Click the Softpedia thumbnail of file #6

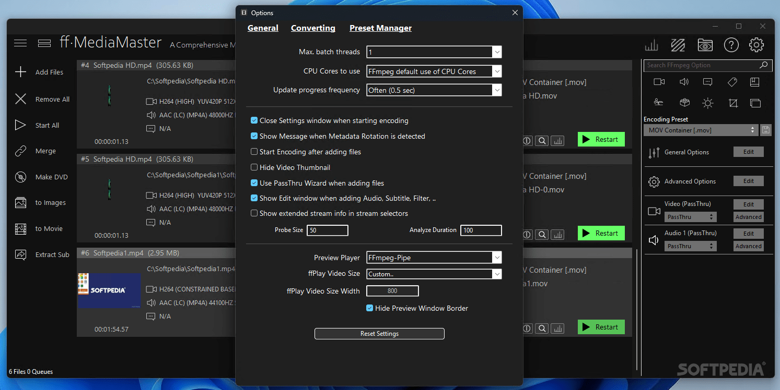[x=109, y=290]
